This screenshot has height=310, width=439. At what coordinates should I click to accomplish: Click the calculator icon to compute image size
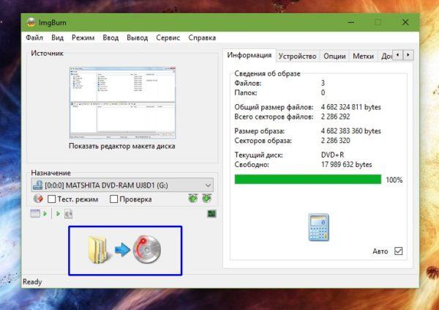(x=318, y=227)
